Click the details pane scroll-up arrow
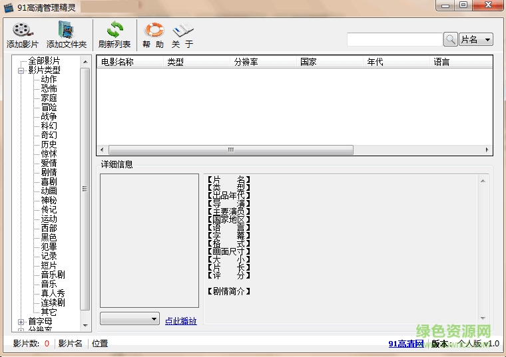Image resolution: width=506 pixels, height=357 pixels. tap(483, 181)
